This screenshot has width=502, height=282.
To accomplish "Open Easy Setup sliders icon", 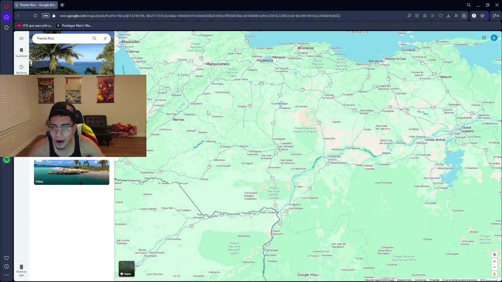I will click(x=456, y=16).
